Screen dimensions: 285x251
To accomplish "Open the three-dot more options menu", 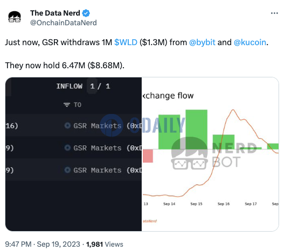I will click(274, 13).
